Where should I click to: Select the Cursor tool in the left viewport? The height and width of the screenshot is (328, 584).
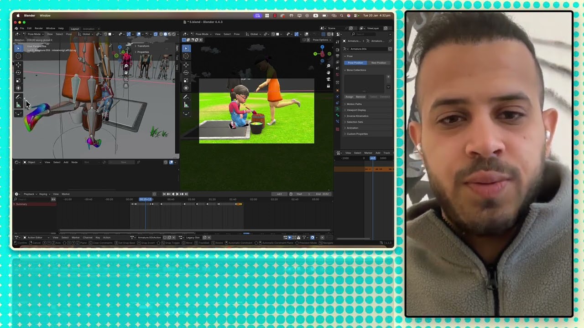(x=18, y=56)
